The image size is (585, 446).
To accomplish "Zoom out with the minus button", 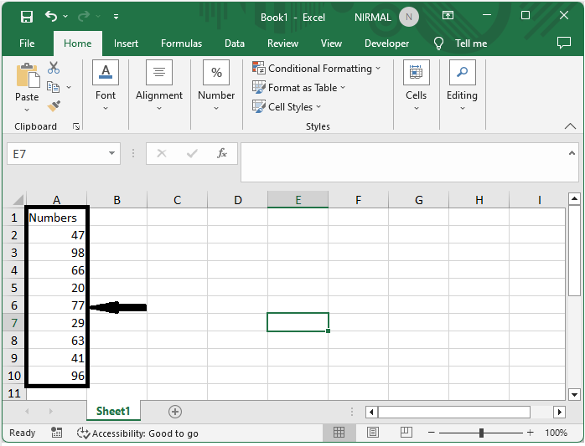I will (x=432, y=433).
